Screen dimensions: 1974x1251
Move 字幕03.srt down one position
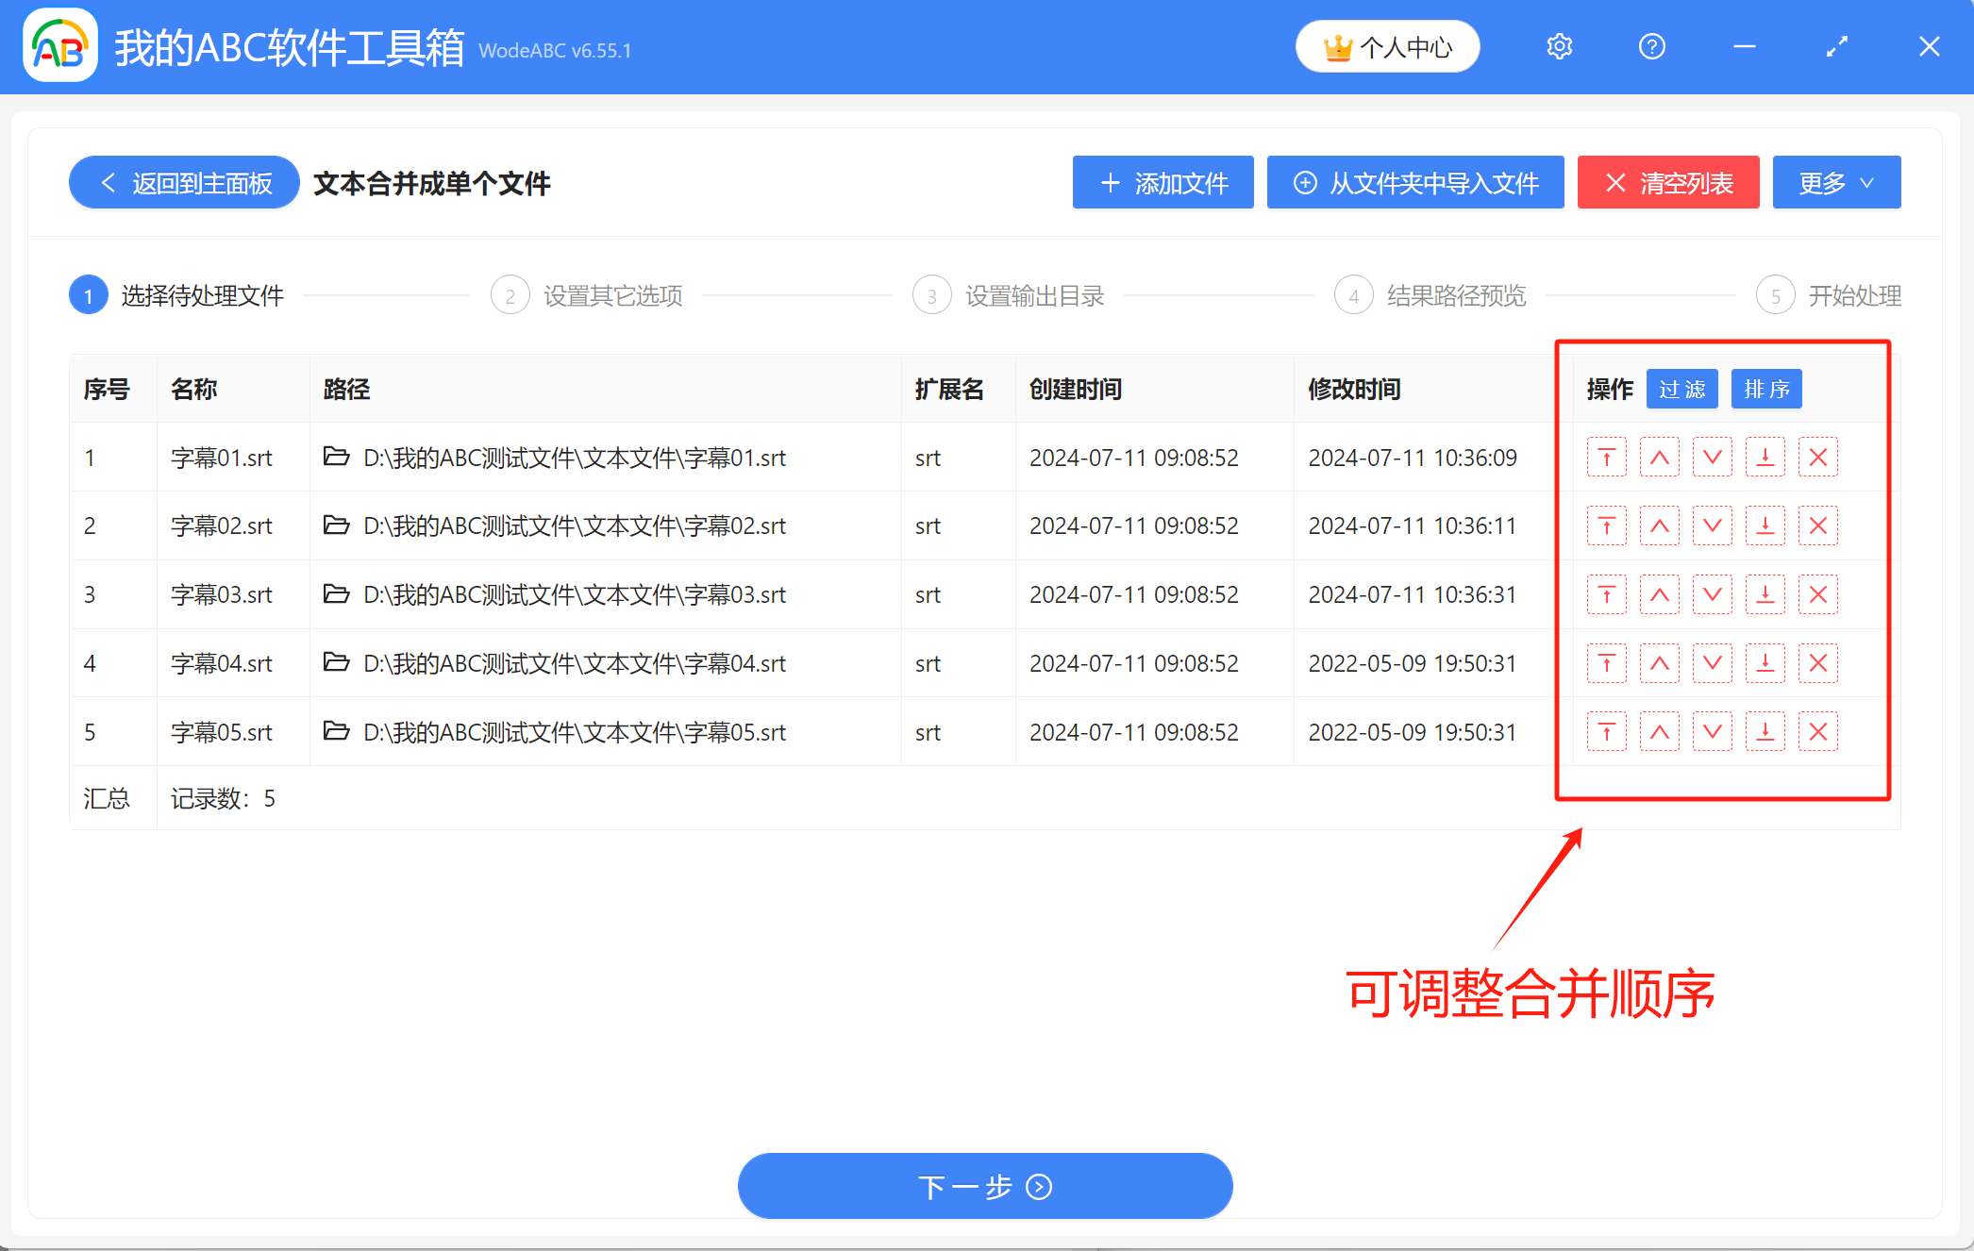point(1713,594)
